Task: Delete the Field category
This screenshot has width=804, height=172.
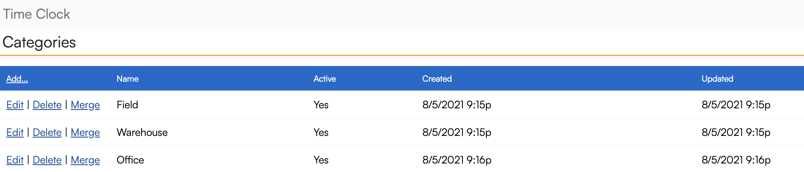Action: pyautogui.click(x=47, y=105)
